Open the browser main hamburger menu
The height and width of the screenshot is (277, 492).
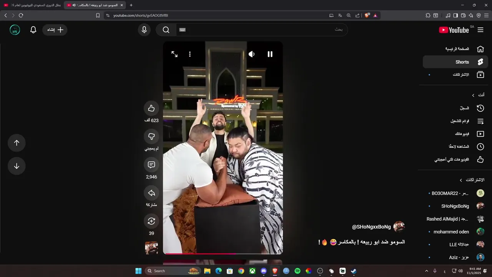click(486, 15)
